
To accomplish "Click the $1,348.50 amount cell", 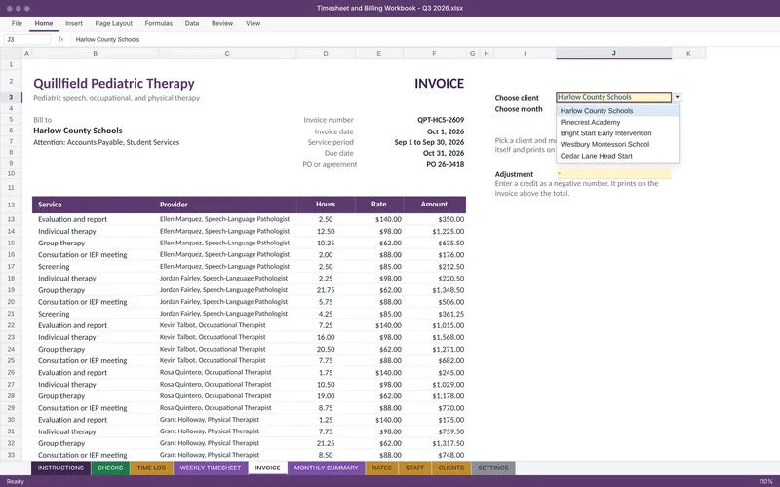I will (x=434, y=290).
